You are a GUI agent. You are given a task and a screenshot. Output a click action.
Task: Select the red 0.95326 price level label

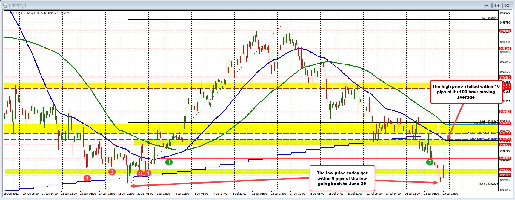coord(505,170)
